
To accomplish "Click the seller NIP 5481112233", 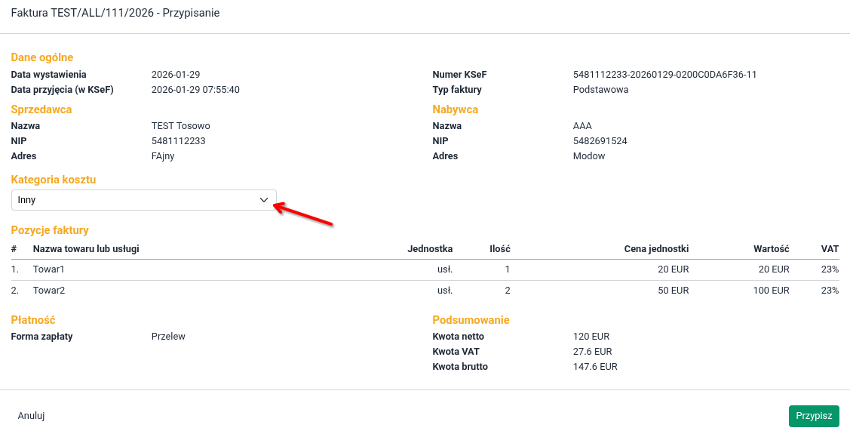I will point(178,141).
